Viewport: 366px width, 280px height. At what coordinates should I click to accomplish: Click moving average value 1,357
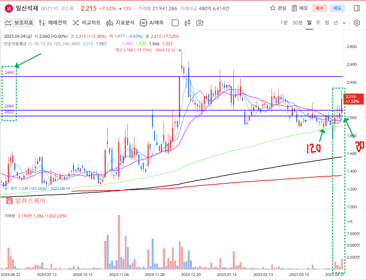click(x=168, y=44)
